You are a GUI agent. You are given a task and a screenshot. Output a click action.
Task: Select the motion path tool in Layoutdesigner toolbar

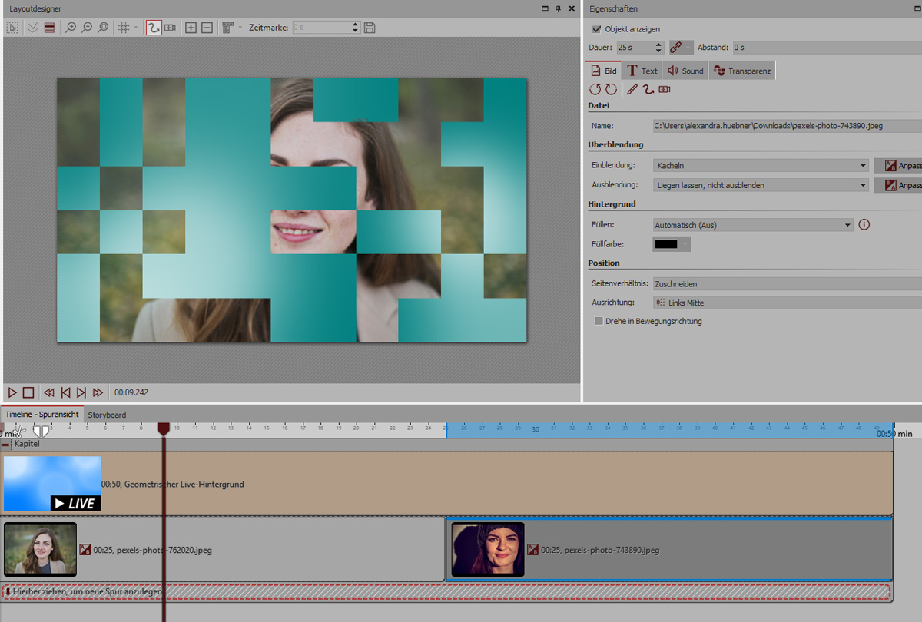coord(154,28)
